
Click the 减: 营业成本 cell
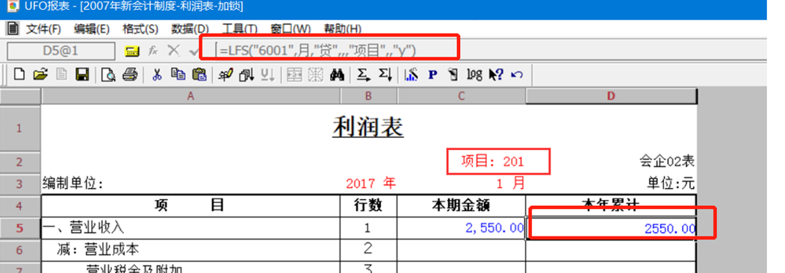pos(190,249)
